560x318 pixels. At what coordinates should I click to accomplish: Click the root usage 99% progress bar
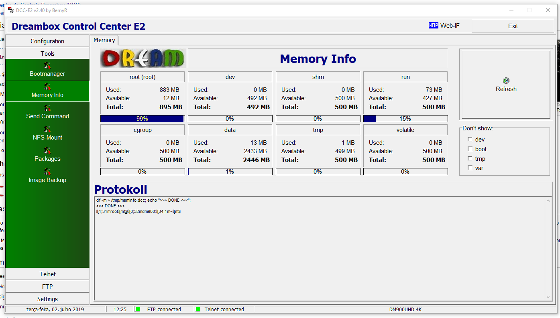tap(142, 119)
